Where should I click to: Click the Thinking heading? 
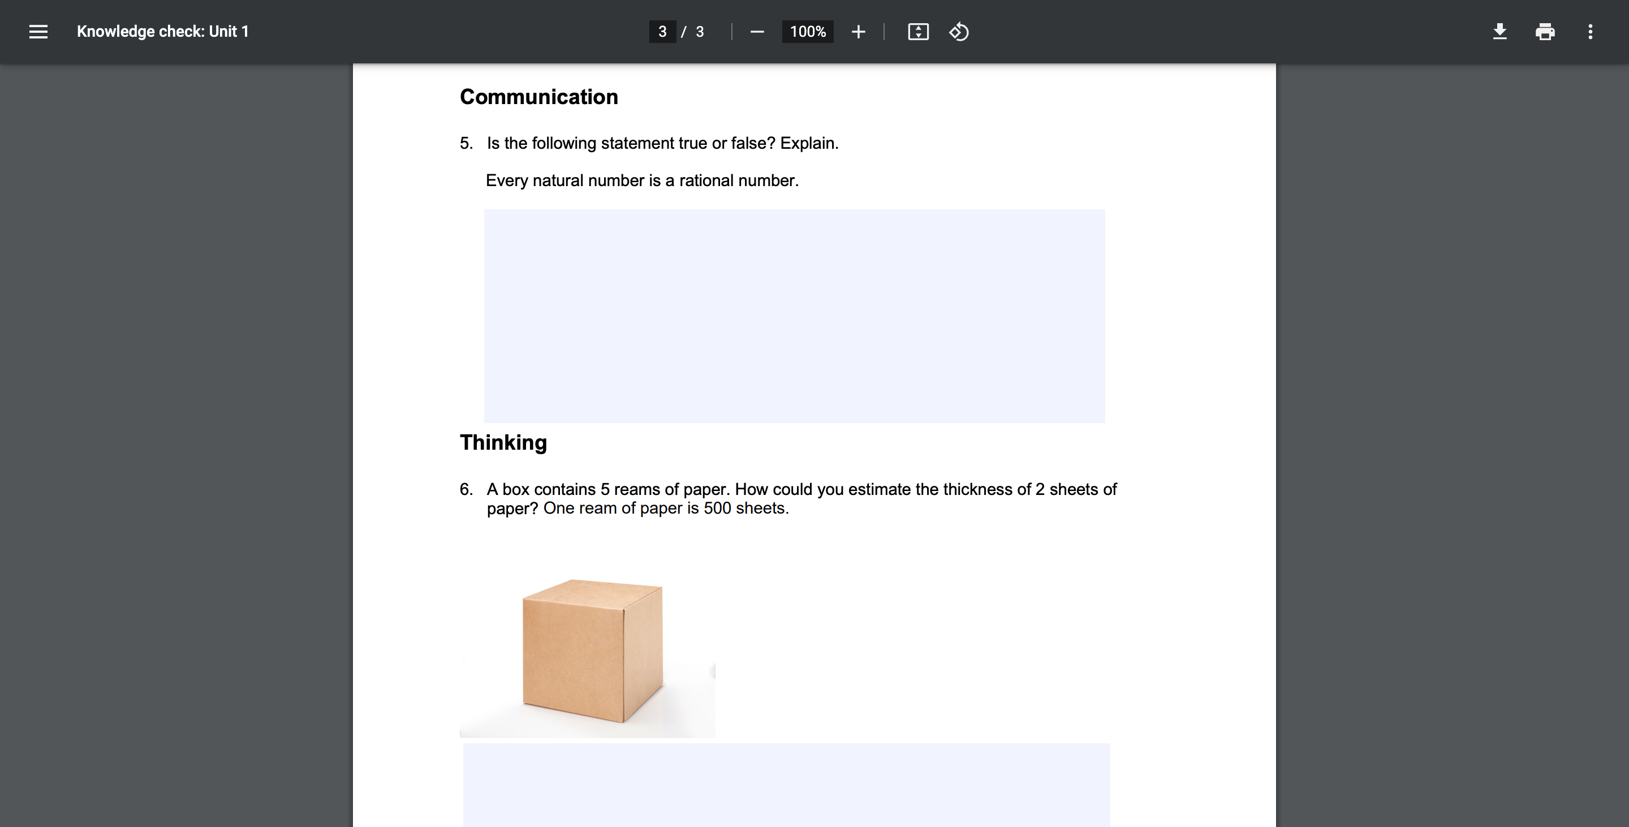pyautogui.click(x=503, y=442)
